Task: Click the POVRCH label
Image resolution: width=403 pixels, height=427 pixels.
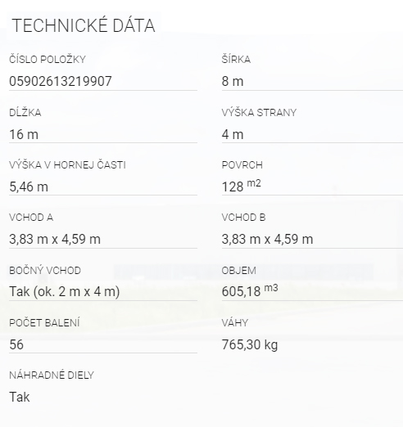Action: 242,165
